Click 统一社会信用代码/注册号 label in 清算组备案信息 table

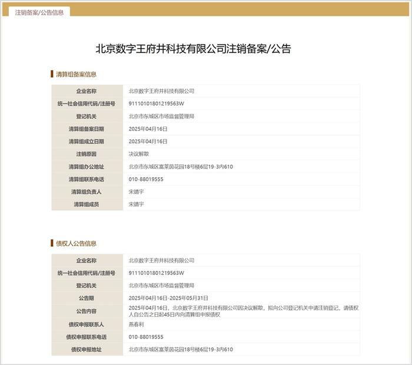(x=87, y=104)
